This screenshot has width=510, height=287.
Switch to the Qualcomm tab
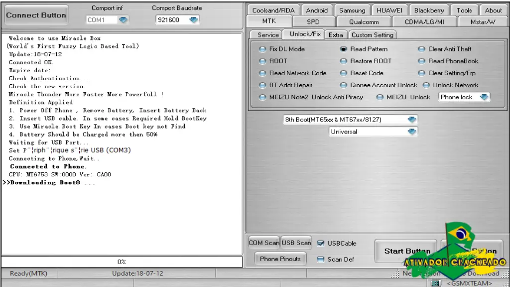click(x=364, y=22)
